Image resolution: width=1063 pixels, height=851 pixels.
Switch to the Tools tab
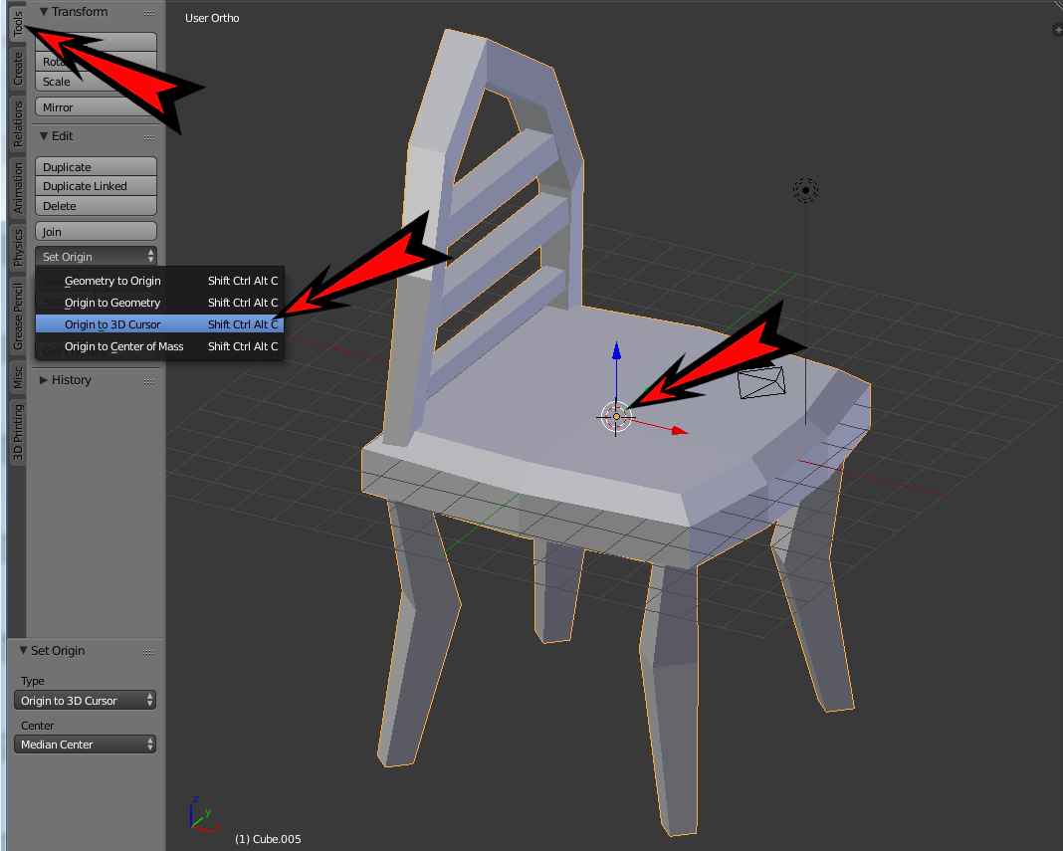point(18,23)
